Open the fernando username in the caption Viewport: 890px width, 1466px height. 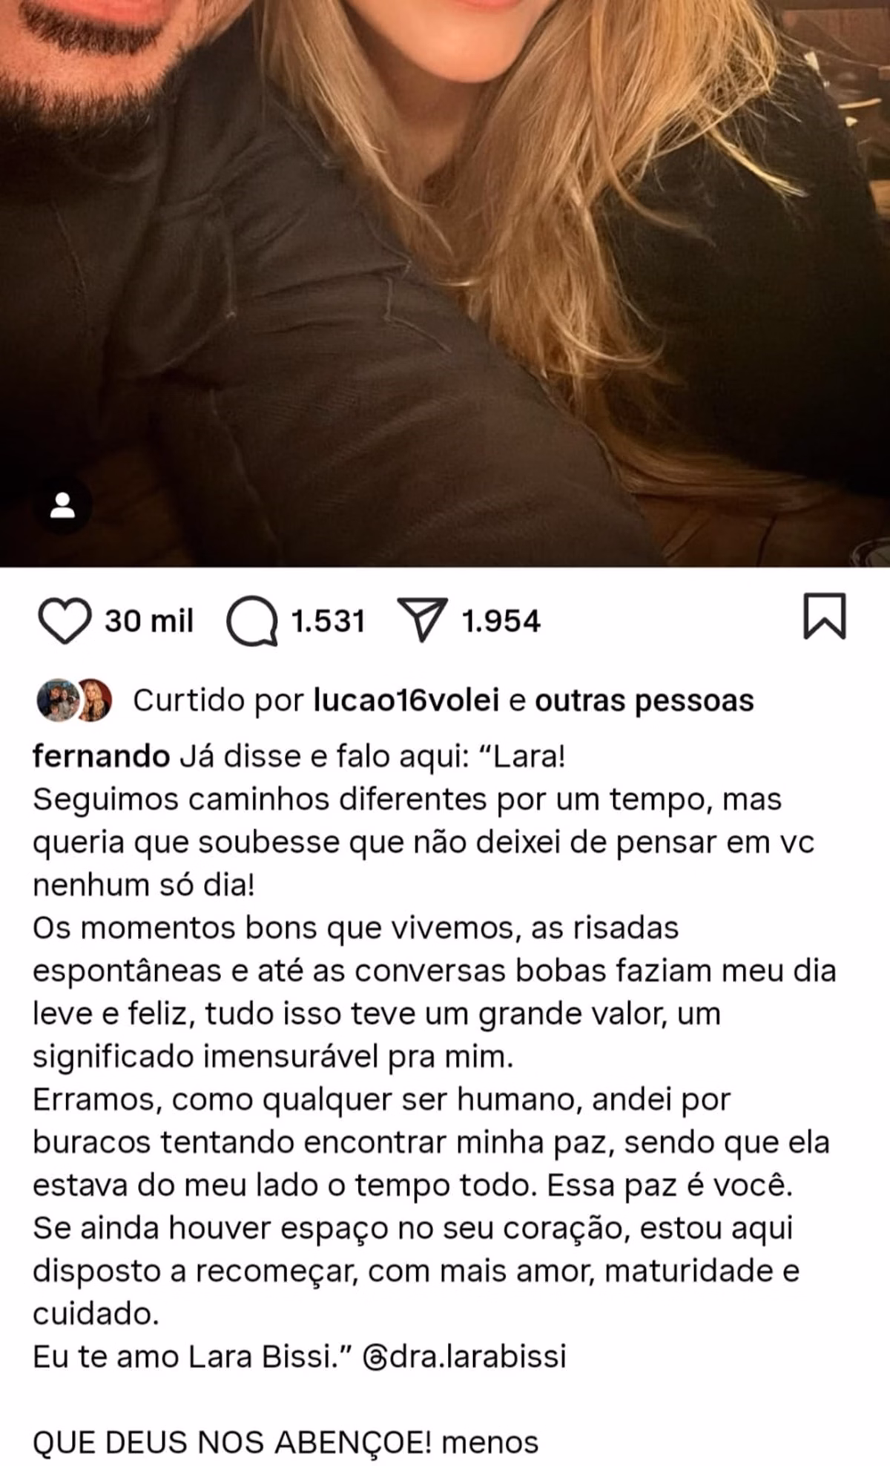pyautogui.click(x=102, y=757)
